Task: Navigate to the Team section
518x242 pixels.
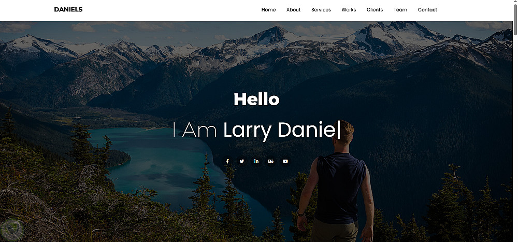Action: tap(400, 10)
